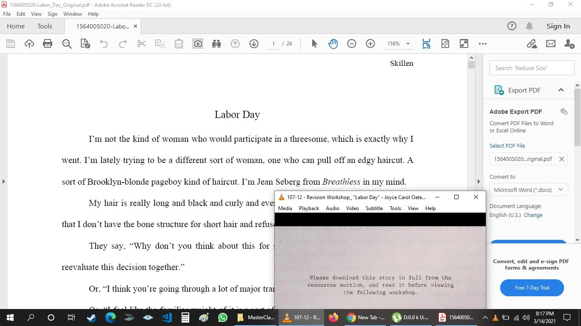This screenshot has height=326, width=581.
Task: Click the Select PDF File link
Action: 507,146
